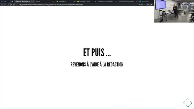
Task: Switch to the ReDoc tab
Action: click(x=45, y=2)
